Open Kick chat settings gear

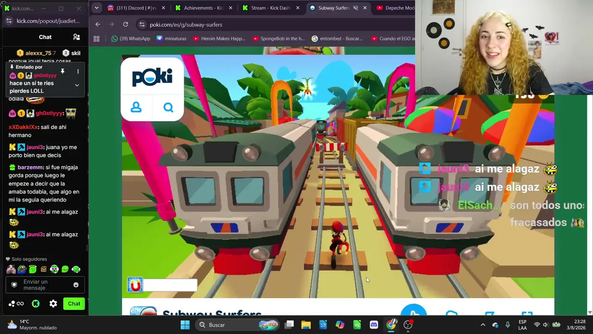(53, 304)
